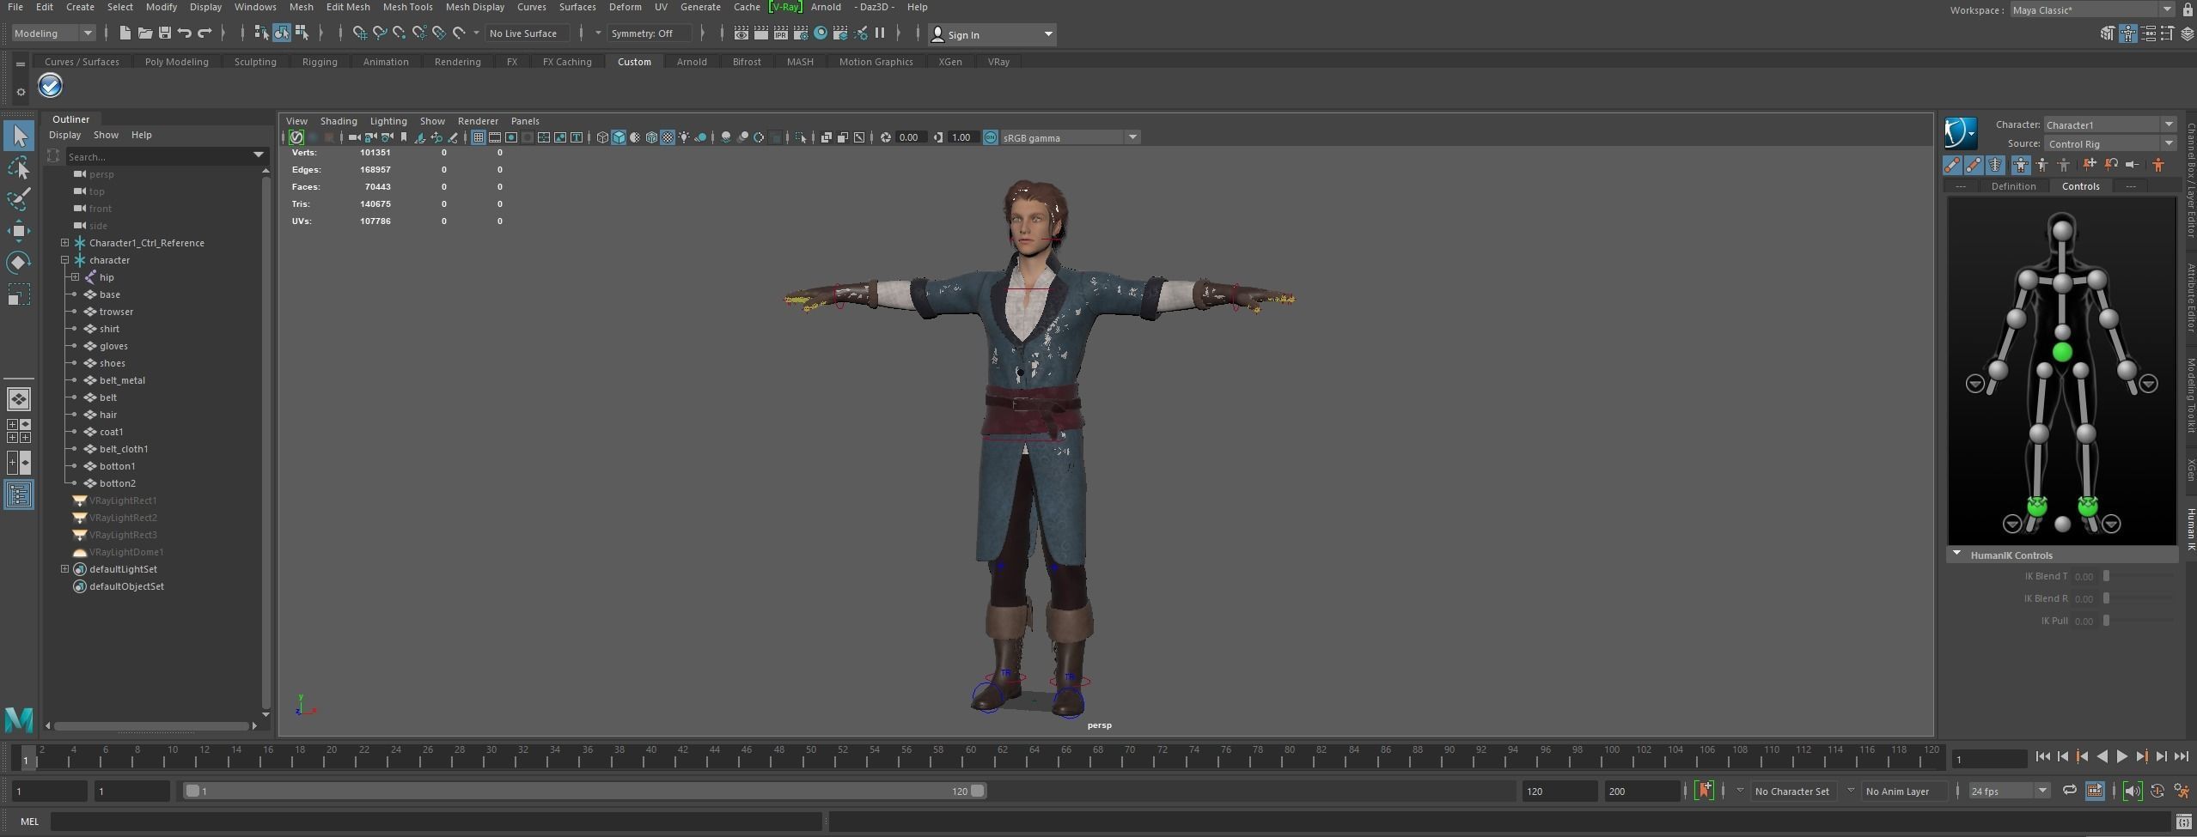Toggle wireframe shading in viewport
Image resolution: width=2197 pixels, height=837 pixels.
pyautogui.click(x=602, y=137)
